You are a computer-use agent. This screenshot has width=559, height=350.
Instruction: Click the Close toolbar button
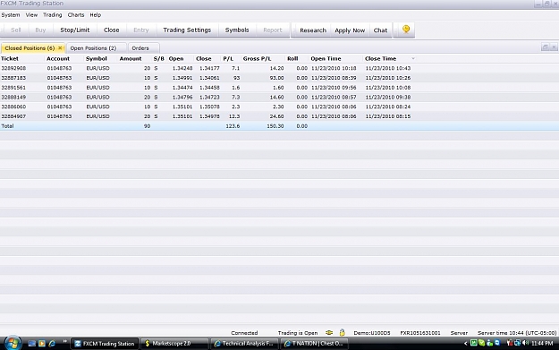[111, 30]
